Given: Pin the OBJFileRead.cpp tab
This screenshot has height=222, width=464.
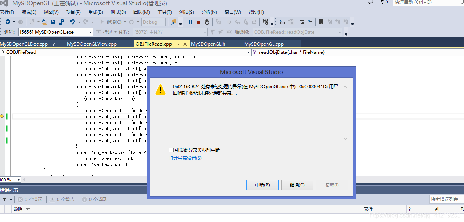Looking at the screenshot, I should pyautogui.click(x=178, y=44).
